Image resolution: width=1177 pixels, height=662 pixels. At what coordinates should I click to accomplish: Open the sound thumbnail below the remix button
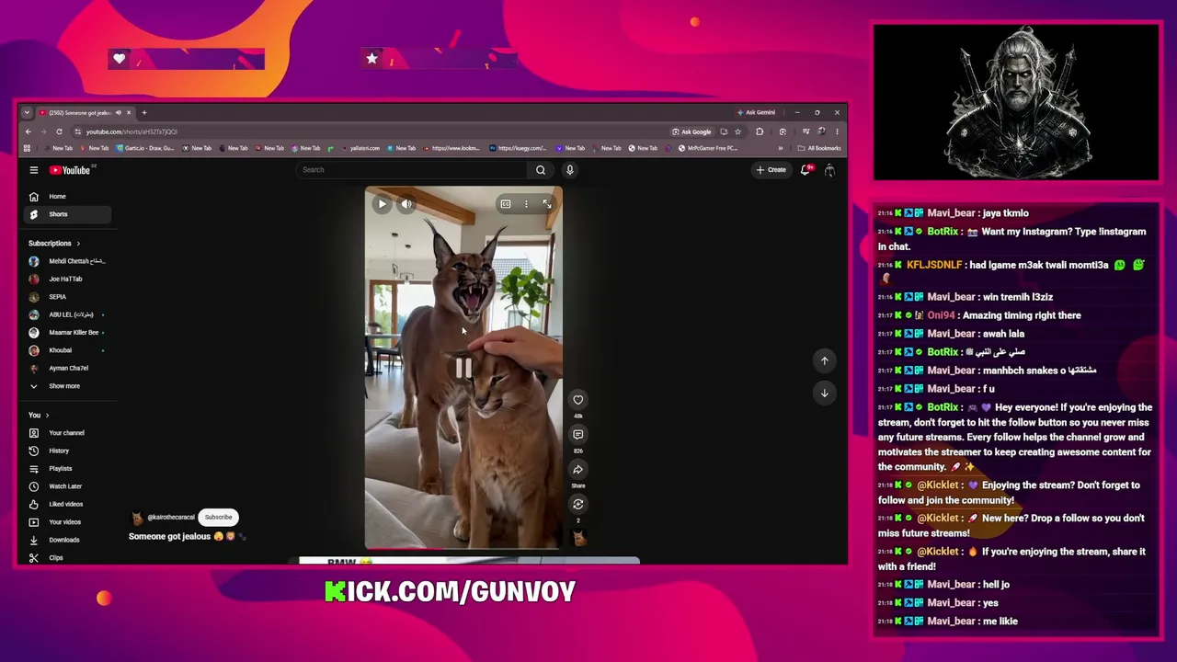point(578,539)
